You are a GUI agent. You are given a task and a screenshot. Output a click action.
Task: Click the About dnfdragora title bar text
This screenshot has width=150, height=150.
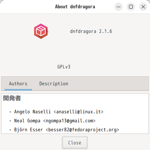pos(75,7)
